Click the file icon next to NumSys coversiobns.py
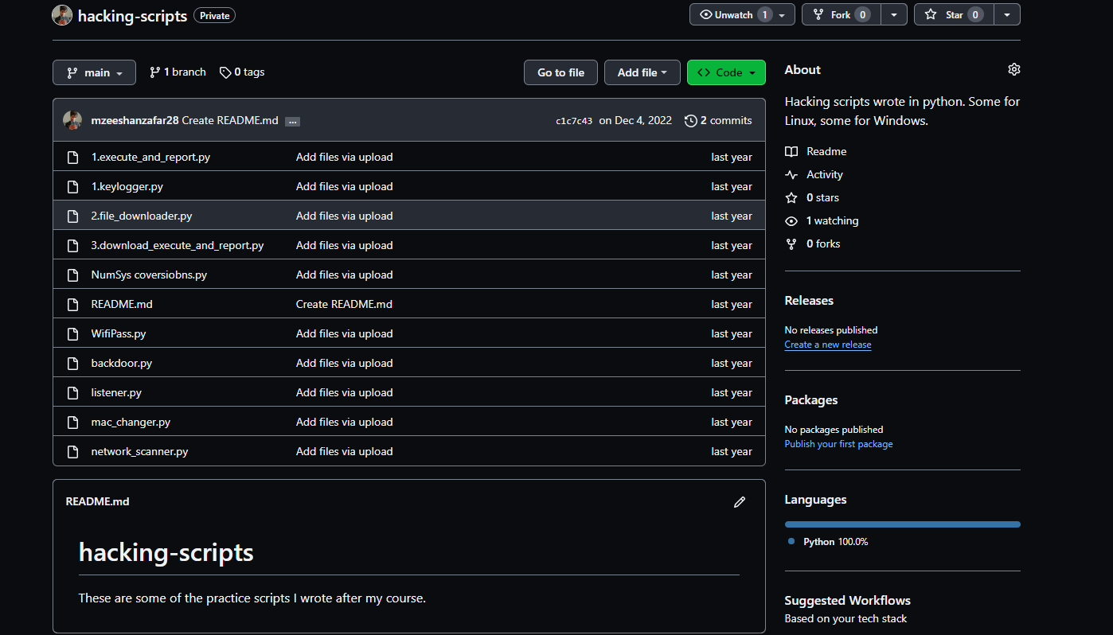The width and height of the screenshot is (1113, 635). 73,275
